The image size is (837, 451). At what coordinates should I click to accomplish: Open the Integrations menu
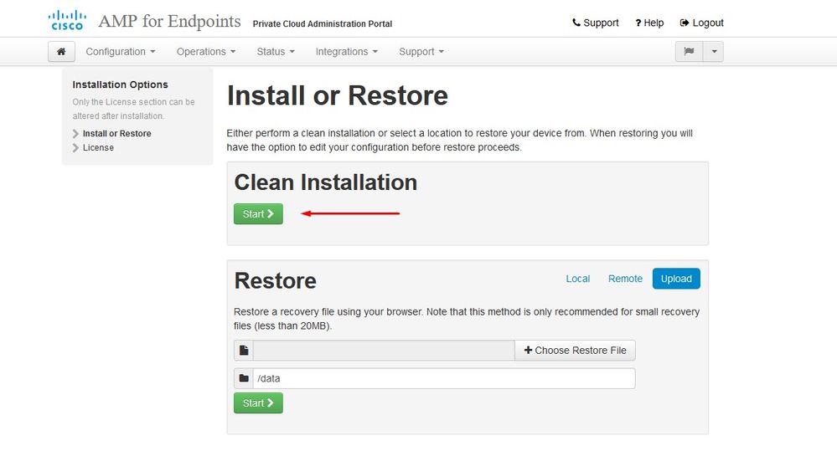pos(346,52)
